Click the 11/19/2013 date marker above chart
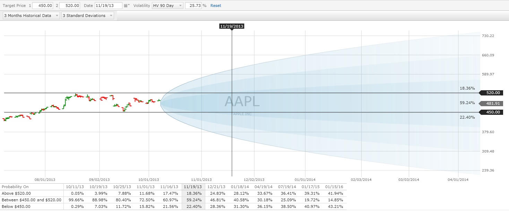Image resolution: width=509 pixels, height=212 pixels. [232, 26]
